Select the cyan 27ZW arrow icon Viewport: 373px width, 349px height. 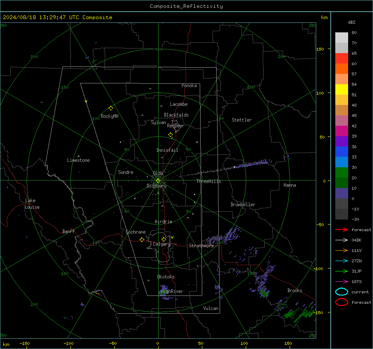[x=342, y=261]
